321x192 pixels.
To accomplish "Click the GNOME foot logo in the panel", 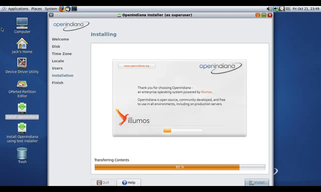I will (x=4, y=9).
